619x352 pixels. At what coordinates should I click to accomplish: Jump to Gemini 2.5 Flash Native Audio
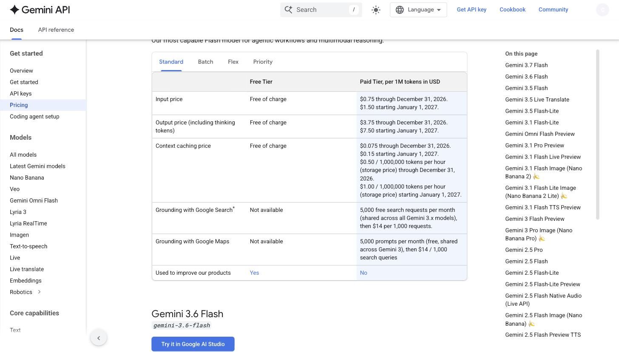pos(543,300)
